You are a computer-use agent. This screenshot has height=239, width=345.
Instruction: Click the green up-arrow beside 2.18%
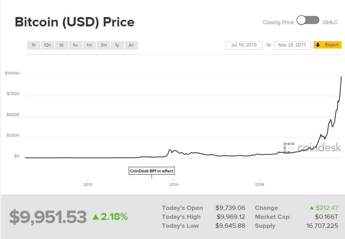point(96,217)
